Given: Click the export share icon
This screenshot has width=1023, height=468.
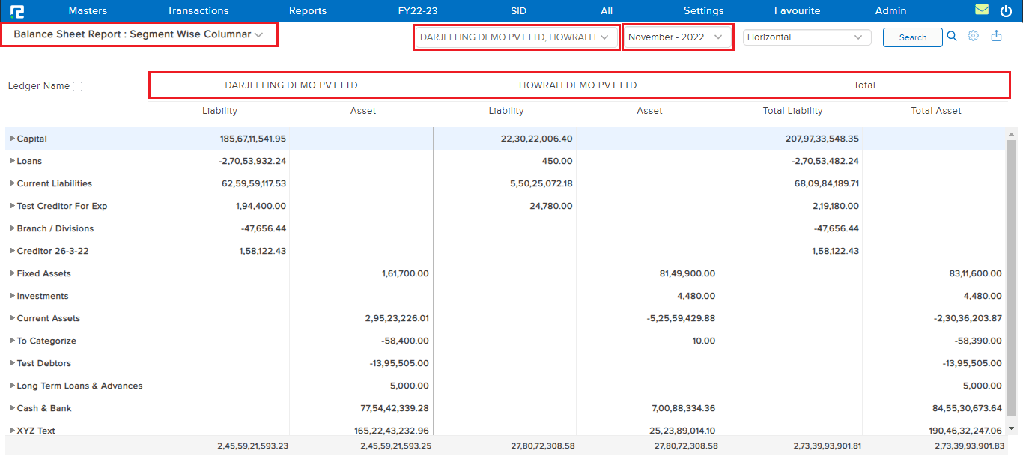Looking at the screenshot, I should 996,36.
